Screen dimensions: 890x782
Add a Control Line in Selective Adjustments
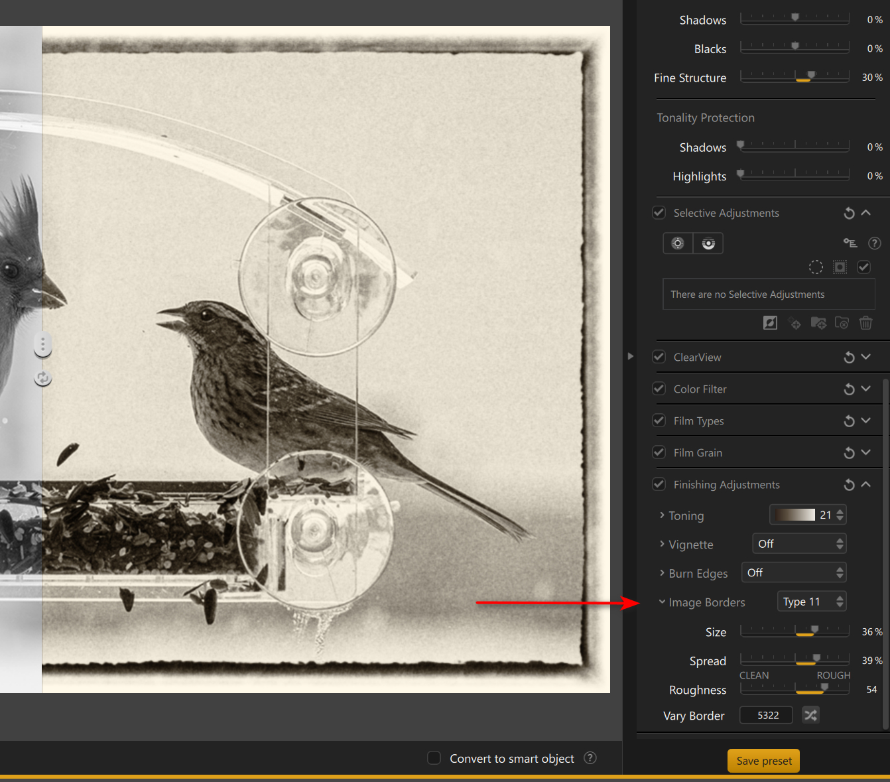point(708,243)
